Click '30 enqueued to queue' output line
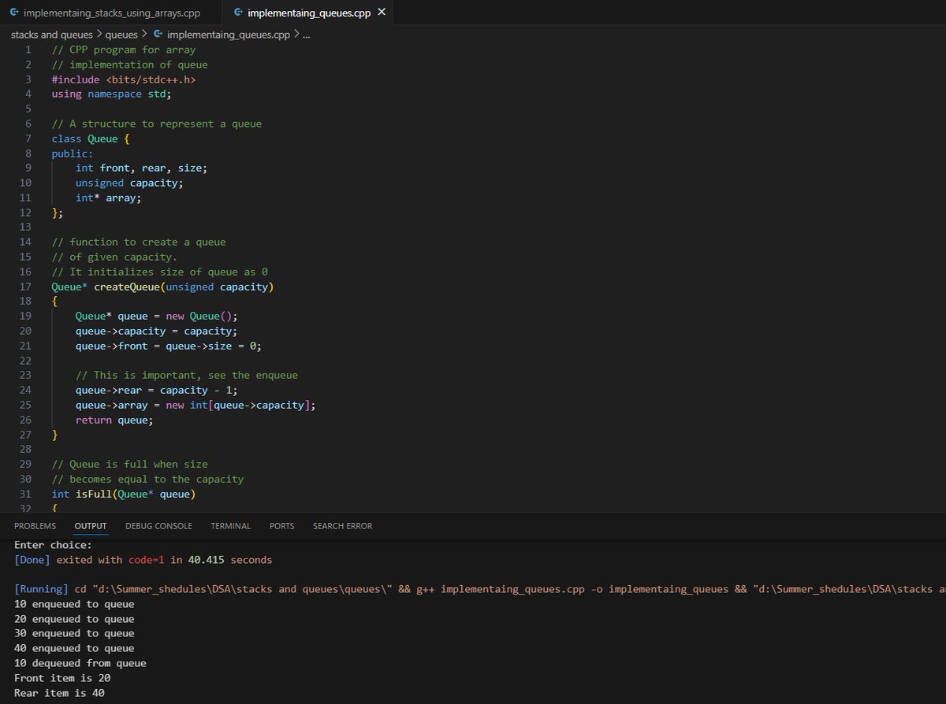The image size is (946, 704). [x=74, y=633]
